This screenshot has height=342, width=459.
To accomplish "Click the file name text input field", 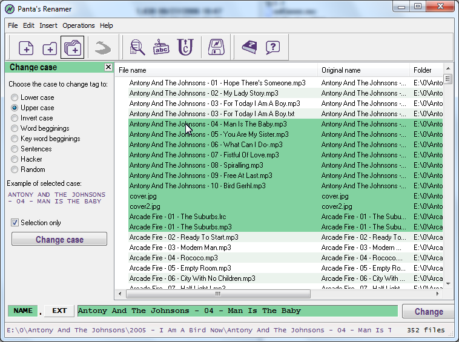I will pyautogui.click(x=237, y=311).
